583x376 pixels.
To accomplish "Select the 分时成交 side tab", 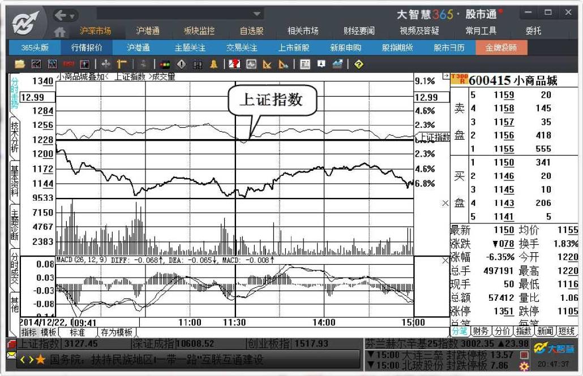I will click(15, 268).
